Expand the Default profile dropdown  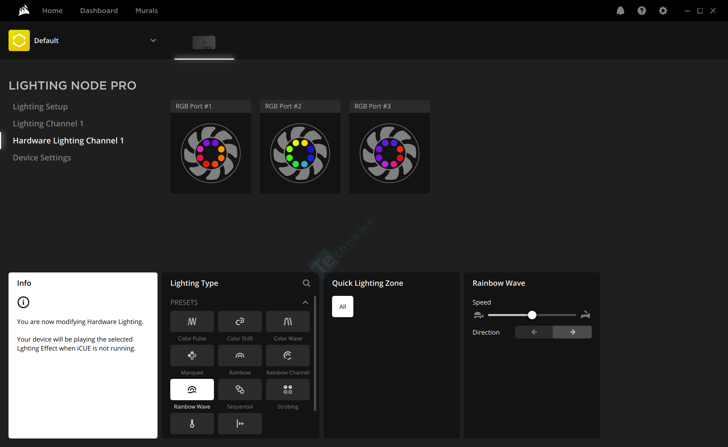click(x=153, y=40)
